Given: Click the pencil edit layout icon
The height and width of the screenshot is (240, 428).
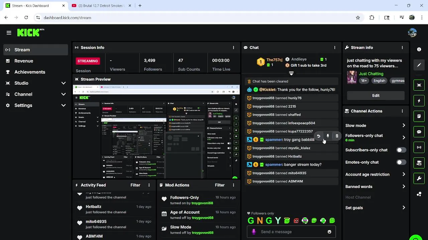Looking at the screenshot, I should (x=419, y=65).
